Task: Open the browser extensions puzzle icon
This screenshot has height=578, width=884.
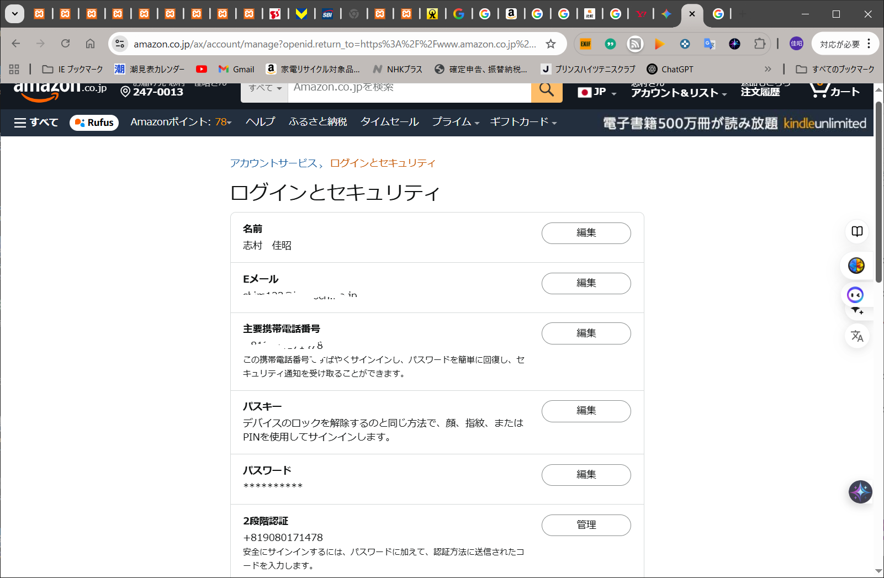Action: (760, 44)
